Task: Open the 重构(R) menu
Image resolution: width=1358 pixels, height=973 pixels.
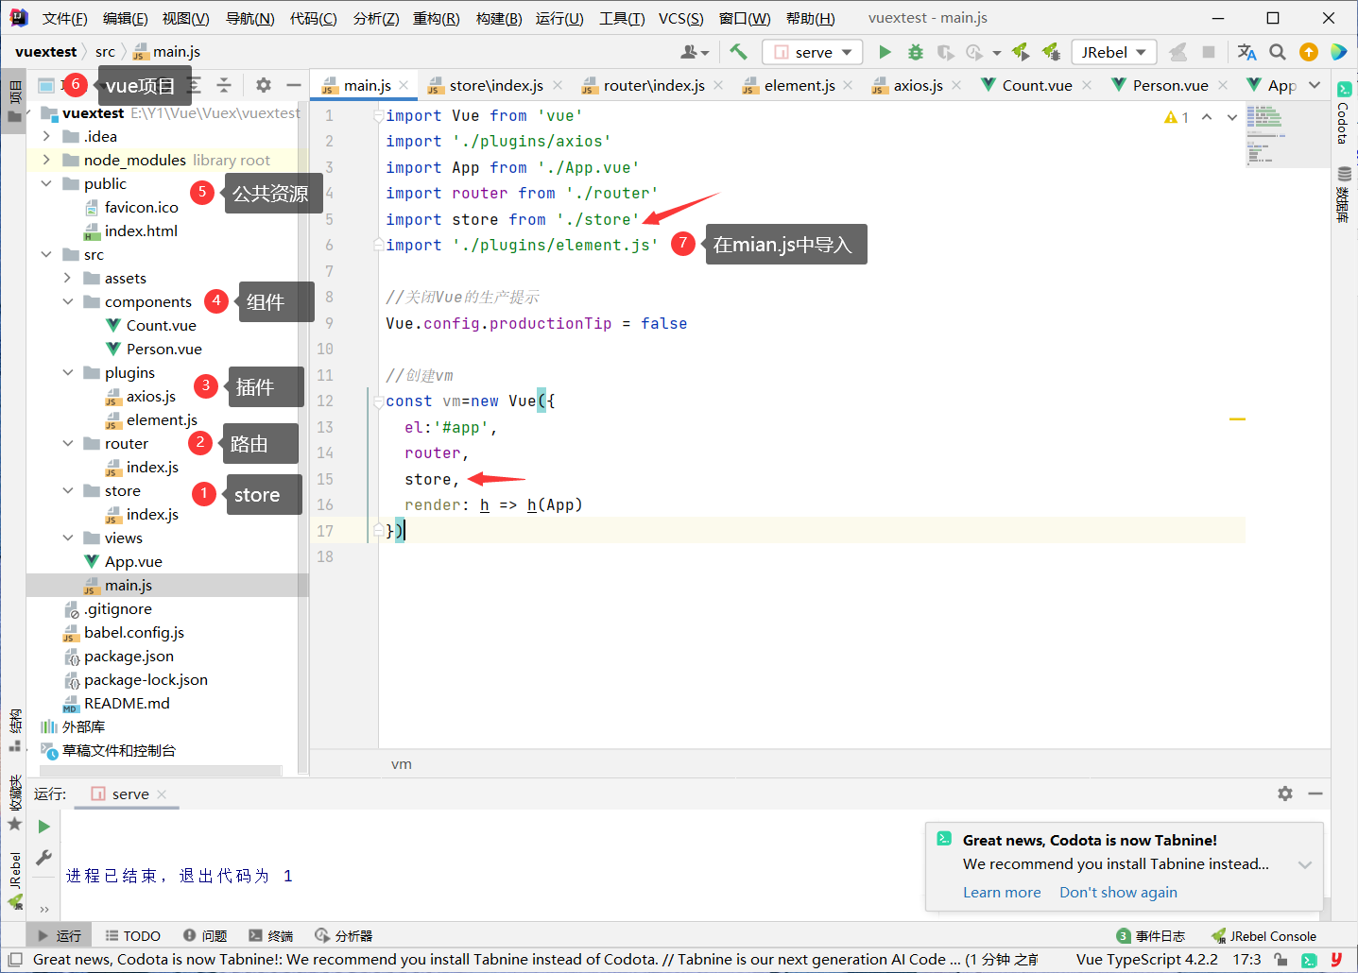Action: (x=437, y=18)
